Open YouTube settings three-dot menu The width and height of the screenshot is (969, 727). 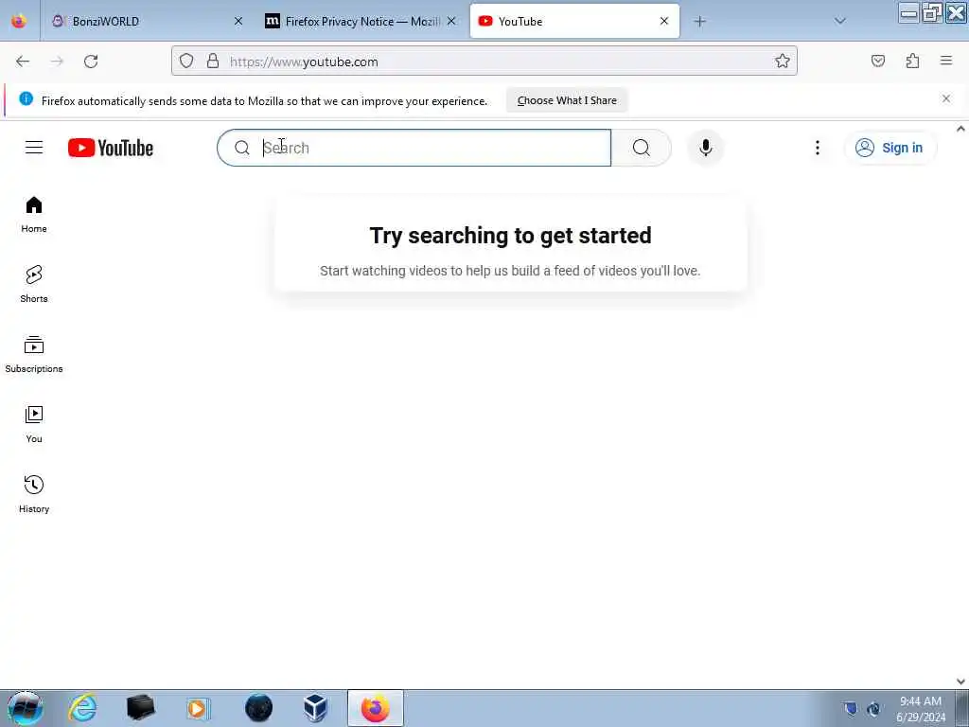(817, 148)
